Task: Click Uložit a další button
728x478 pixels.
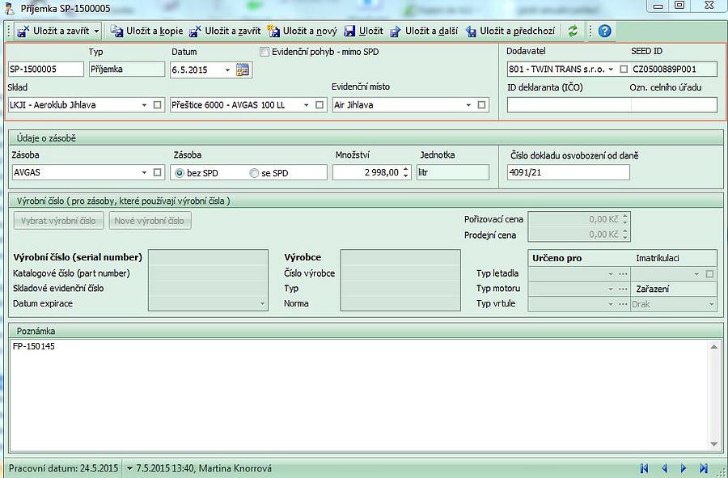Action: 425,31
